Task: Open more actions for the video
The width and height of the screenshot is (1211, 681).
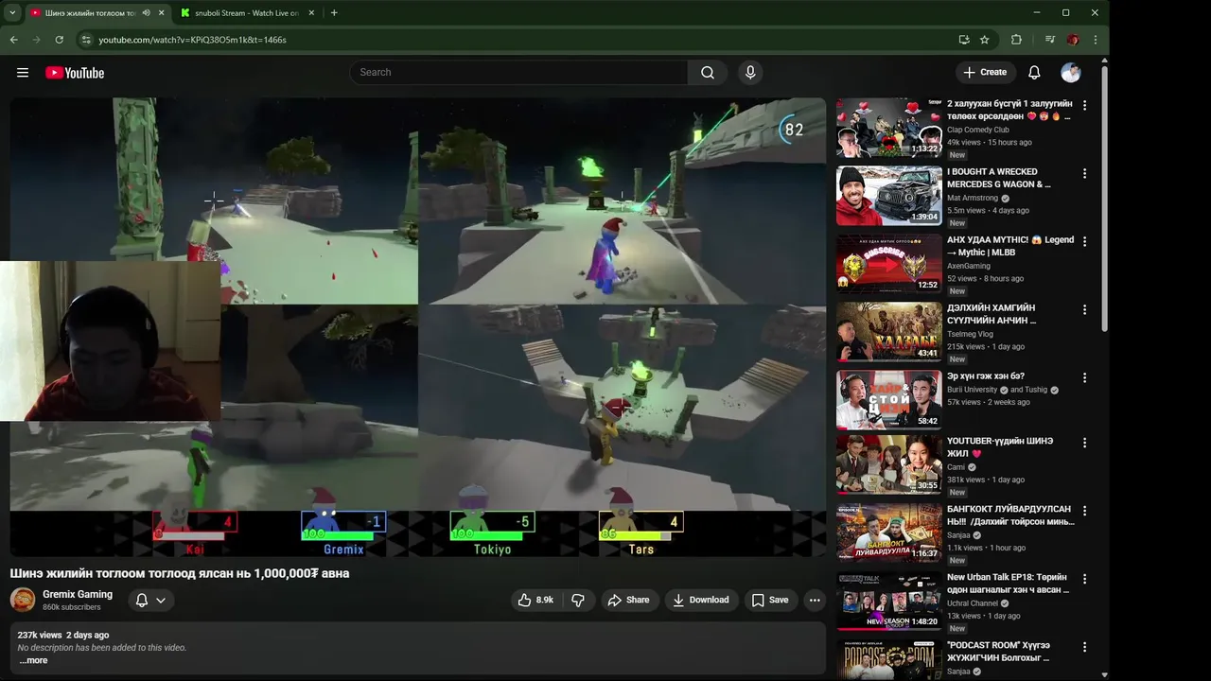Action: [815, 600]
